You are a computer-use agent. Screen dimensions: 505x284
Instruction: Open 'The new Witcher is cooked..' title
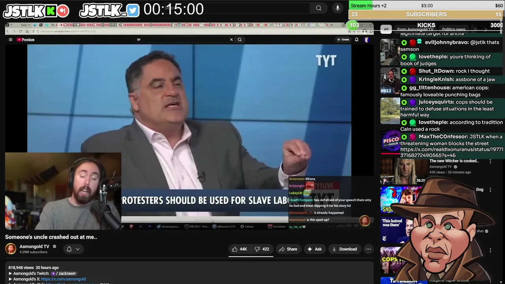click(454, 161)
